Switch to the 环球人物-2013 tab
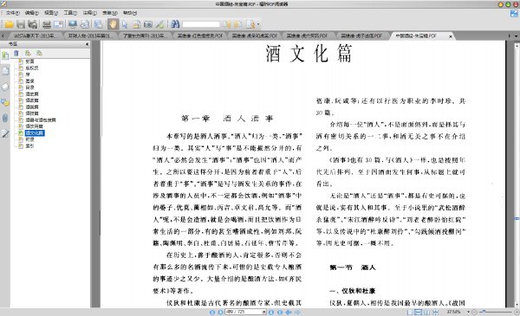Viewport: 520px width, 316px height. (x=89, y=35)
